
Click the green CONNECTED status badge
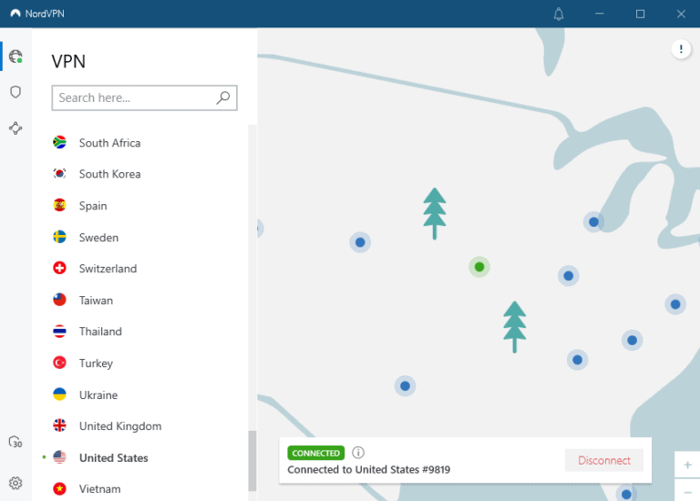[315, 453]
